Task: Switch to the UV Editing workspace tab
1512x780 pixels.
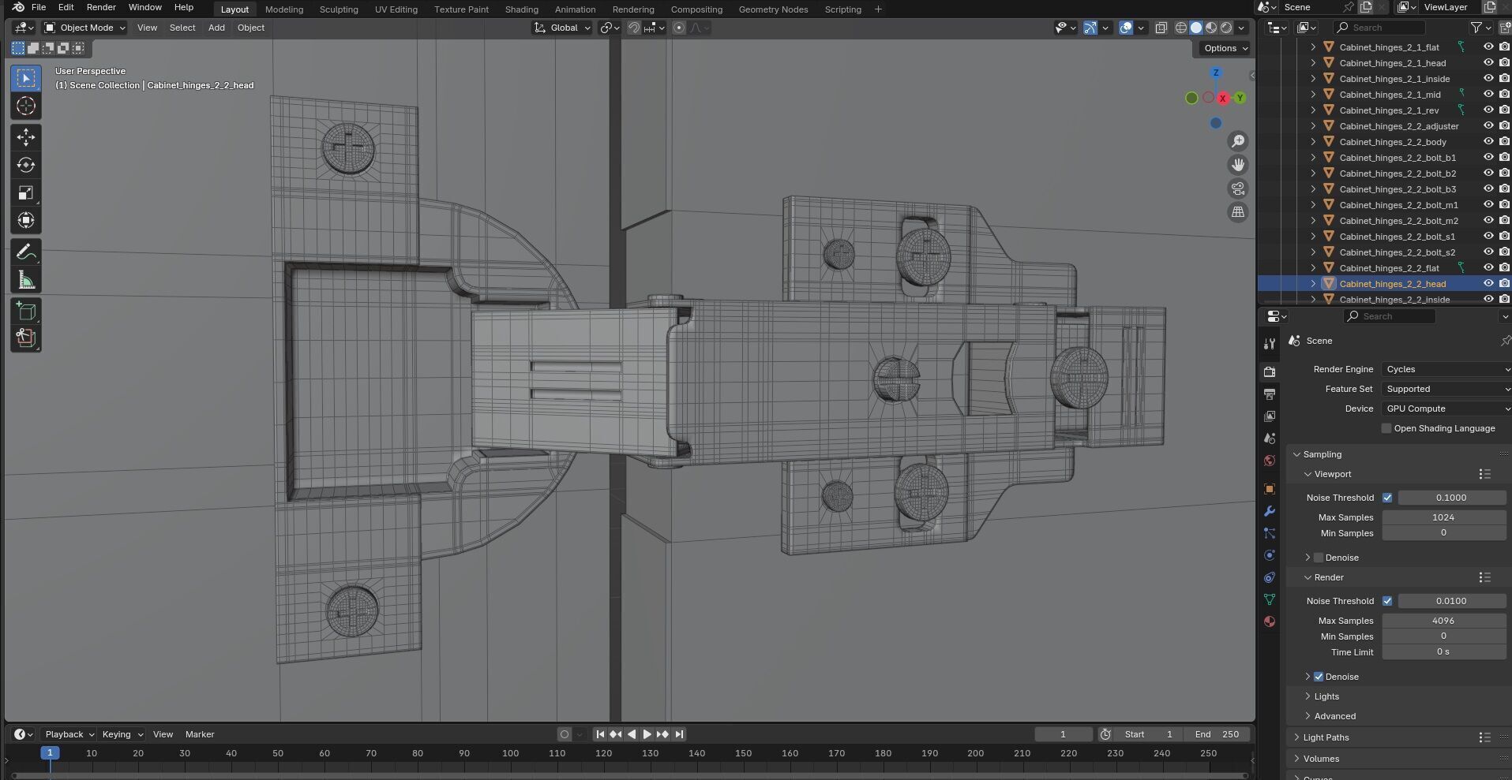Action: point(396,9)
